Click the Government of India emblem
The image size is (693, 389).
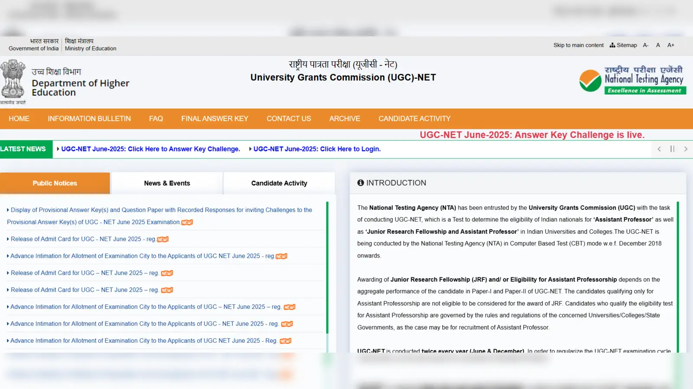coord(13,82)
